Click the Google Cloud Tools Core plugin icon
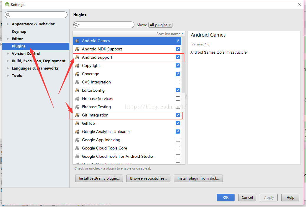 [77, 148]
